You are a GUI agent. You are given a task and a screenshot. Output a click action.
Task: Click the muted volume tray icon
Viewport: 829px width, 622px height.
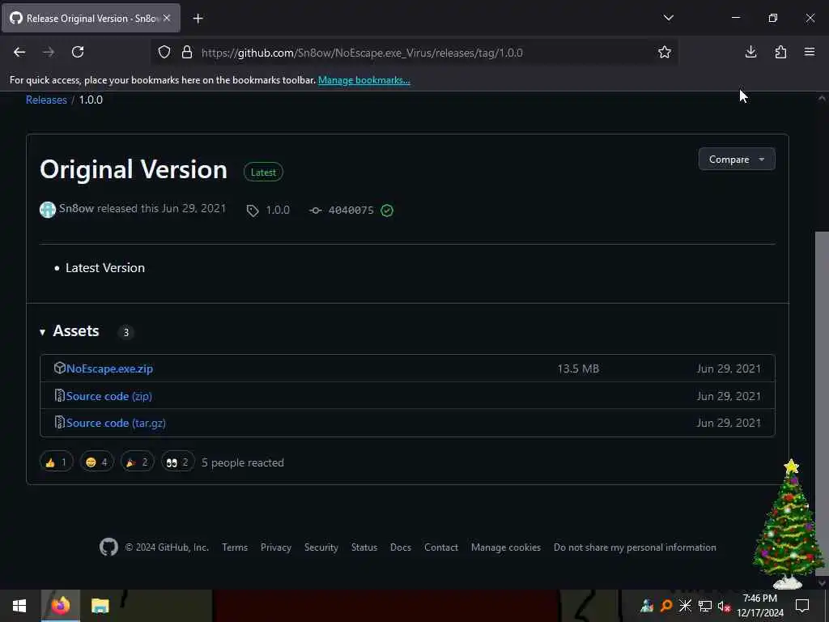724,606
